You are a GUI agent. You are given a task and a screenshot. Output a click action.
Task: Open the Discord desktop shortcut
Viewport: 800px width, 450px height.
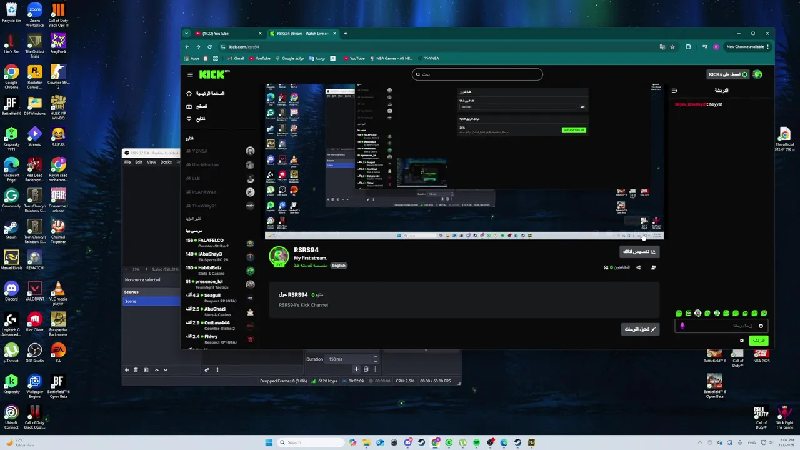pos(11,291)
